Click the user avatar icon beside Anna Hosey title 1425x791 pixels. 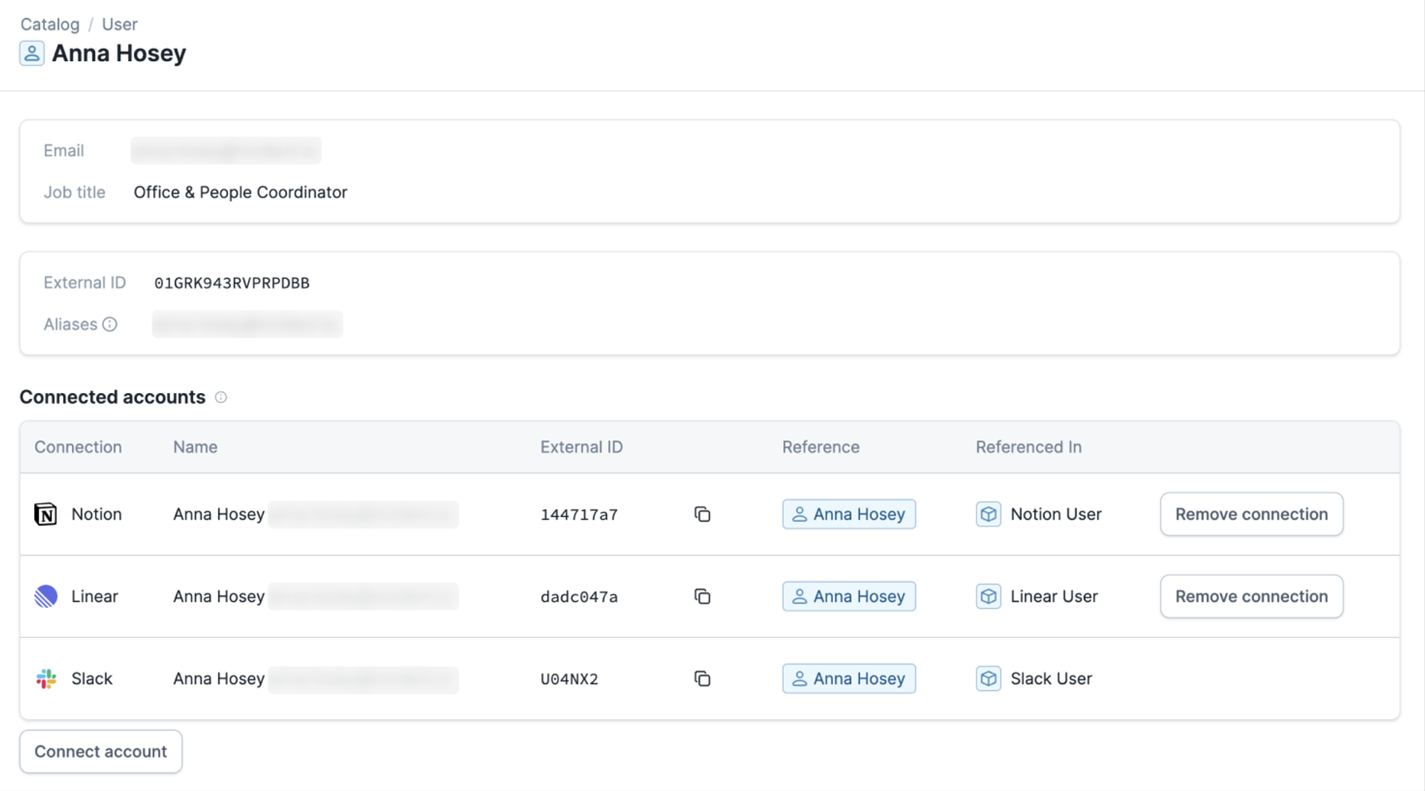point(32,53)
